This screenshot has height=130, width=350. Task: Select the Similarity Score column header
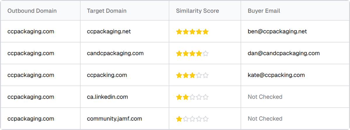pos(197,11)
